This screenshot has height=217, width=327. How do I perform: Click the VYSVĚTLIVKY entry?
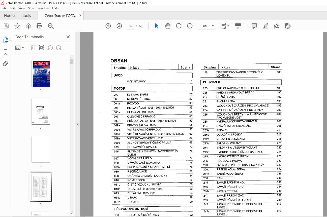[136, 82]
